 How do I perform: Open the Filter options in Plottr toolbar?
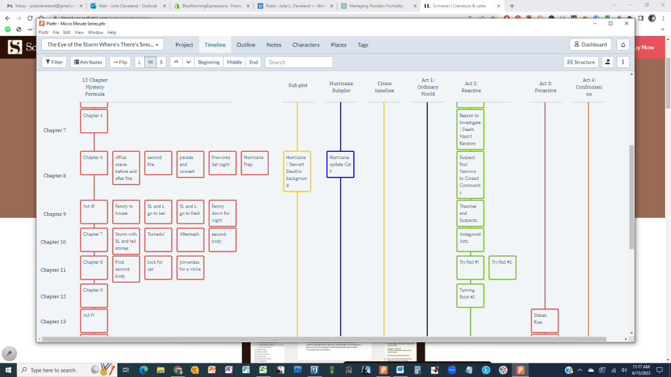click(x=54, y=62)
